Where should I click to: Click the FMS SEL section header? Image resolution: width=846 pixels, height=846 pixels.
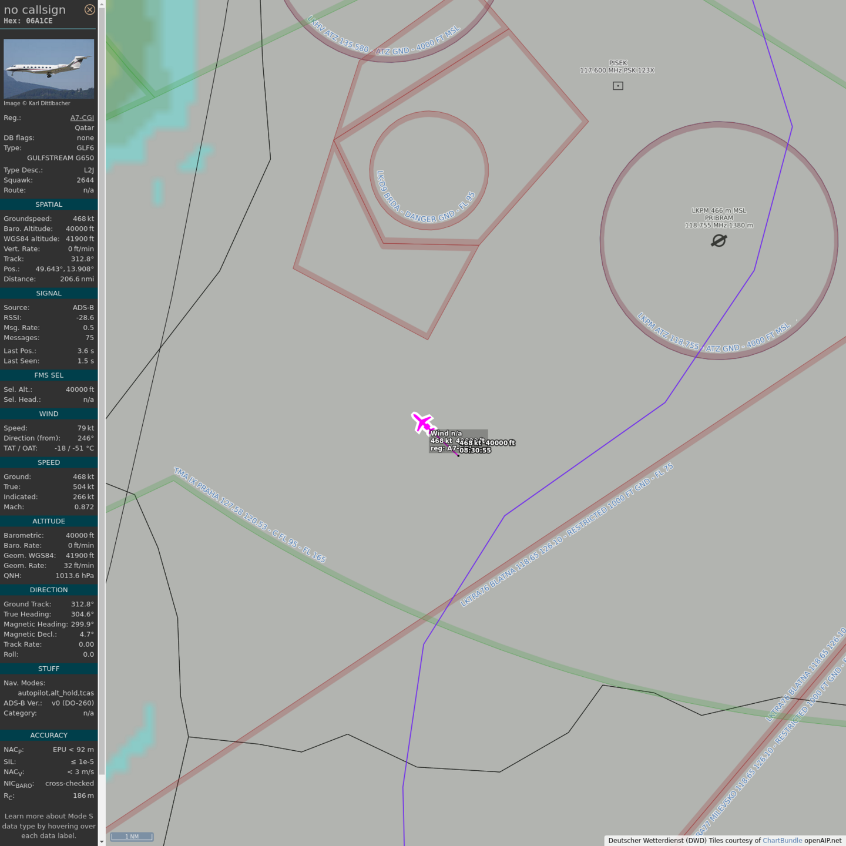click(49, 375)
